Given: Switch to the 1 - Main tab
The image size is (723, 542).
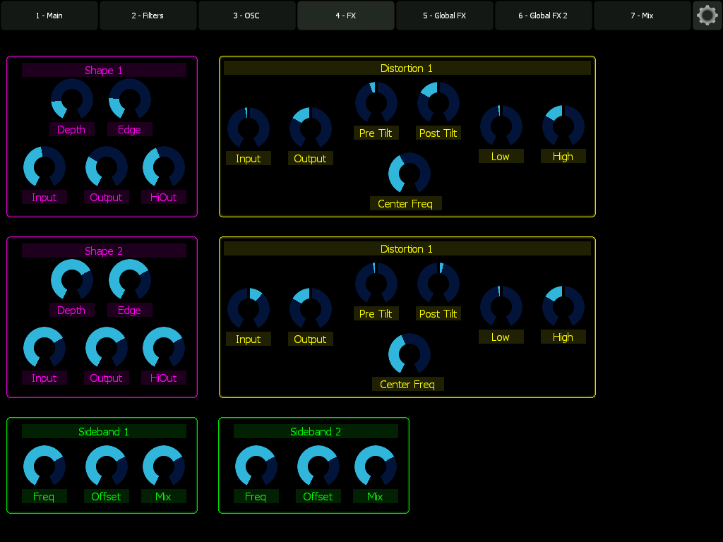Looking at the screenshot, I should [x=49, y=16].
